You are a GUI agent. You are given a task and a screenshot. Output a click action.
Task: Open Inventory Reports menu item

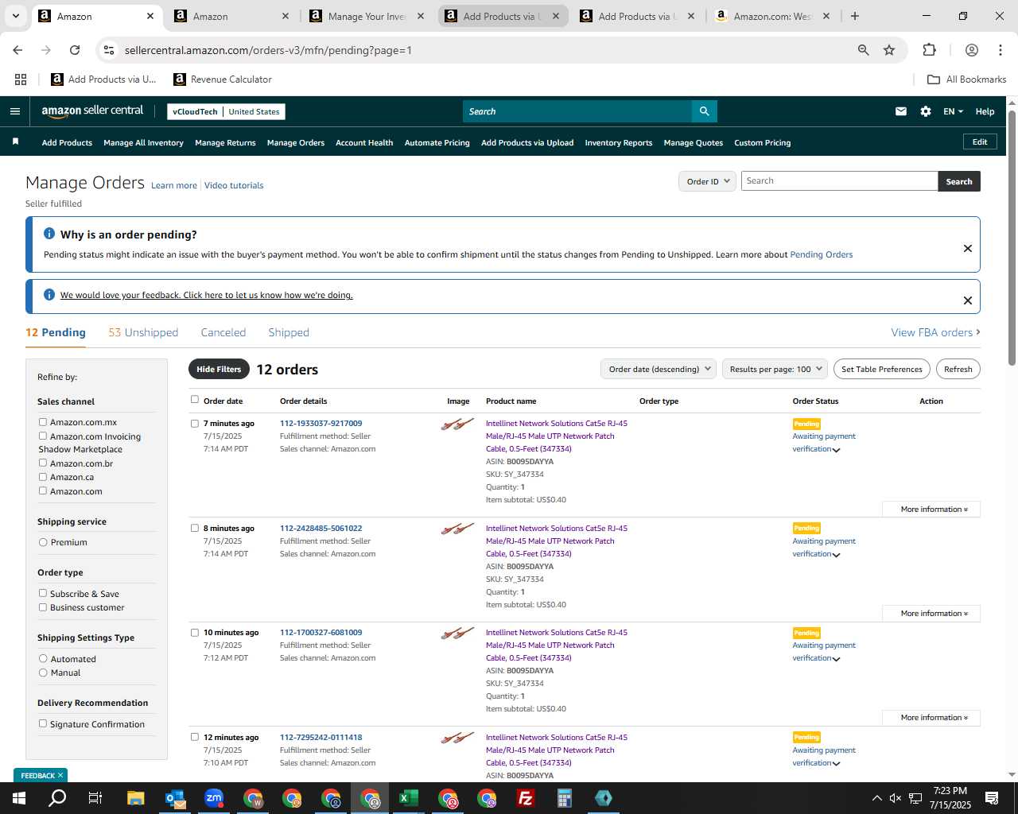[x=619, y=142]
